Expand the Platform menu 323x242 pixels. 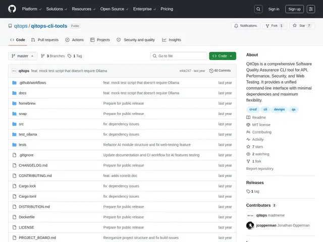(x=32, y=9)
